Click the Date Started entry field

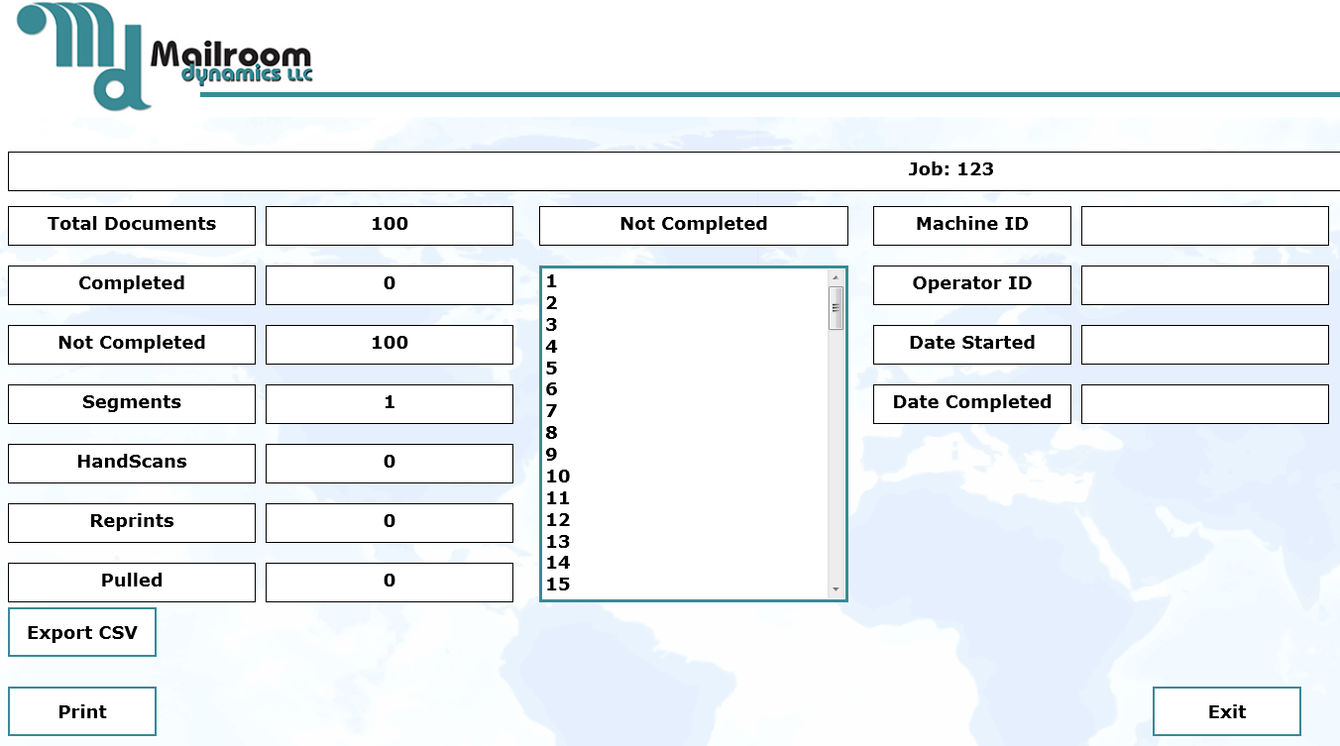pos(1204,344)
